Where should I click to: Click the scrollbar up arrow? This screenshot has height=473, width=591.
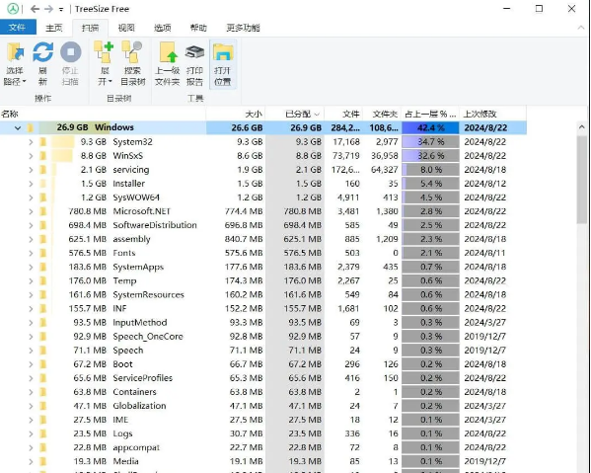coord(581,127)
